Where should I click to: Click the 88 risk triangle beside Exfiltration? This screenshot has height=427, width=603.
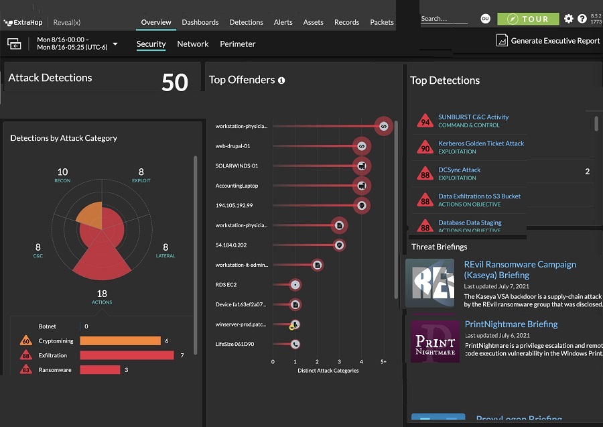pos(25,355)
